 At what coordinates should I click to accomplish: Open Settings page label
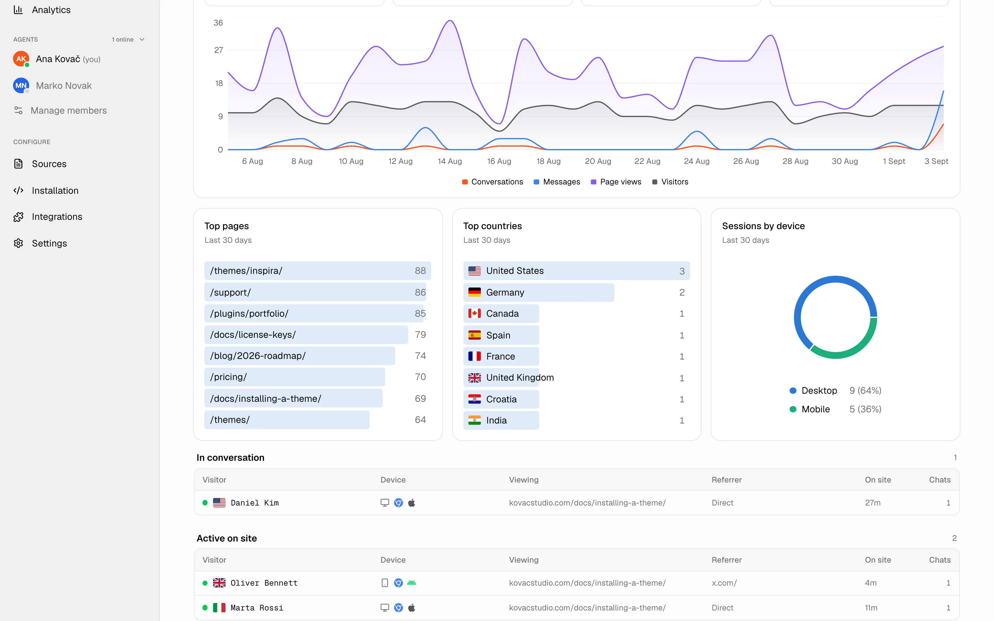[x=49, y=243]
